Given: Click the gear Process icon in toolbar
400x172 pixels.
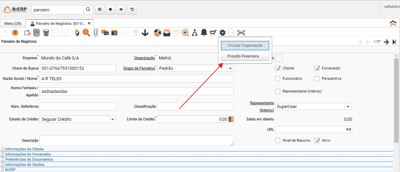Looking at the screenshot, I should tap(223, 33).
